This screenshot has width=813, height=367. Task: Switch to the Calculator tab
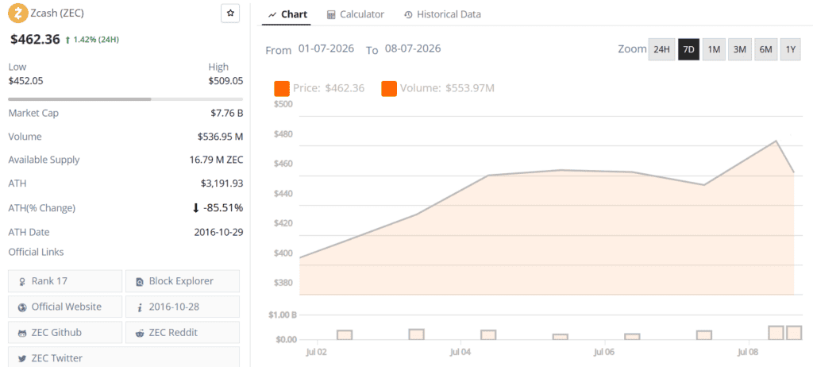[x=356, y=14]
